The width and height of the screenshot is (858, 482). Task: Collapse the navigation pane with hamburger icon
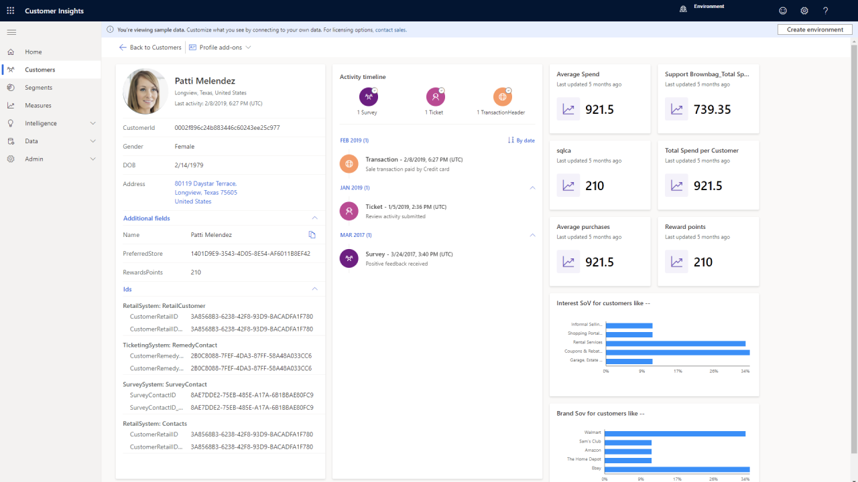[11, 31]
